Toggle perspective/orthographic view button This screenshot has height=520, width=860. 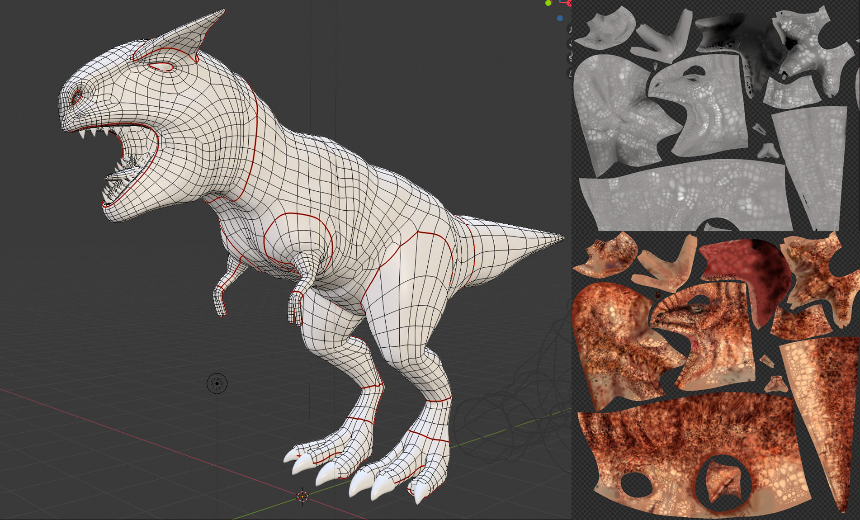570,73
